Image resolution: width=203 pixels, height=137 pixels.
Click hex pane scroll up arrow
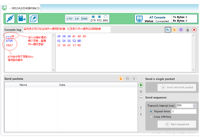(x=193, y=35)
